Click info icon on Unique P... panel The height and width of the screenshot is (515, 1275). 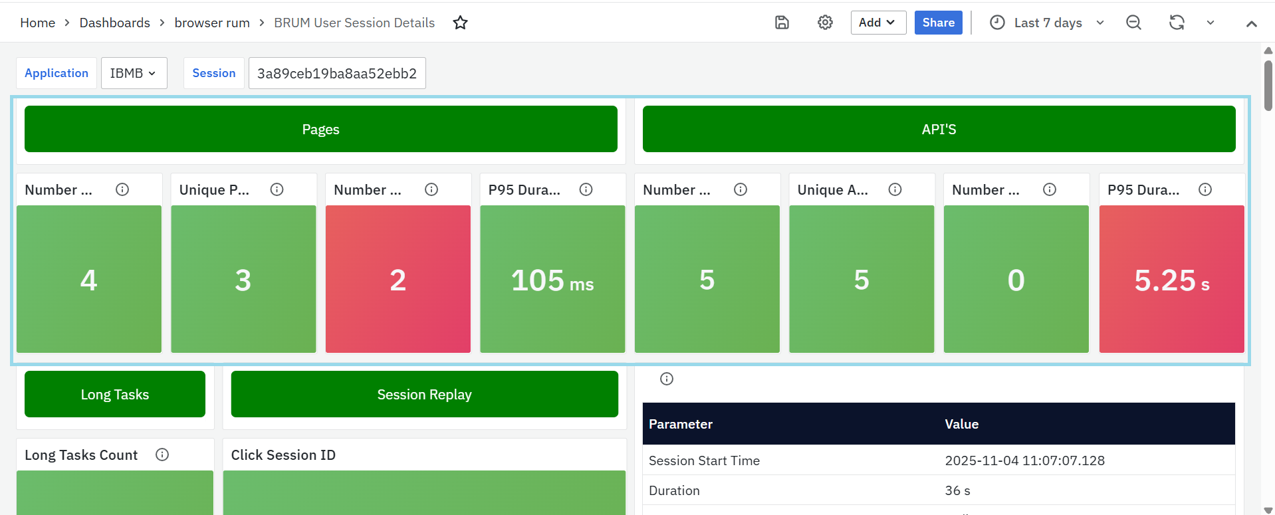(277, 189)
